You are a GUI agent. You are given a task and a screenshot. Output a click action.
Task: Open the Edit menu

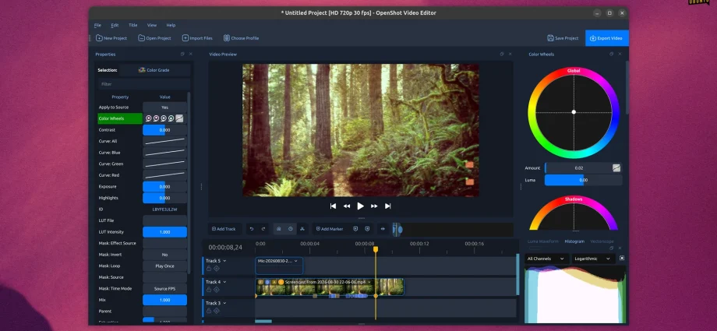(115, 25)
